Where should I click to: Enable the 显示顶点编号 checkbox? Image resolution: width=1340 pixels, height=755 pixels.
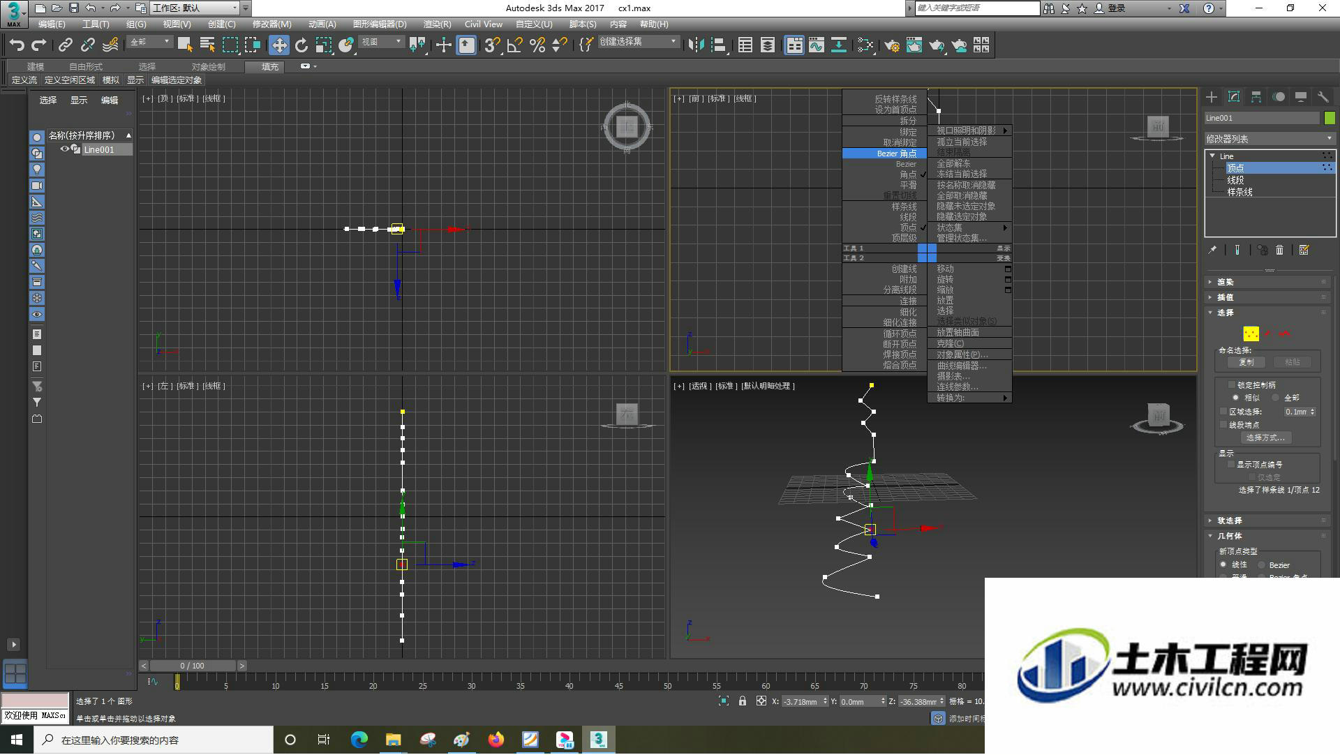1232,464
